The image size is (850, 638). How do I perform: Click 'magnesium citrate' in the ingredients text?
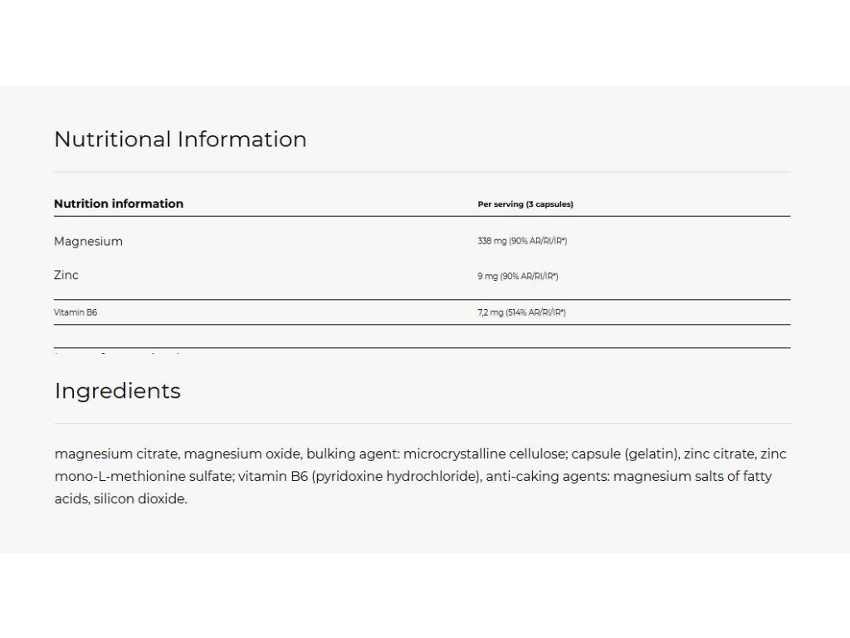pos(115,454)
